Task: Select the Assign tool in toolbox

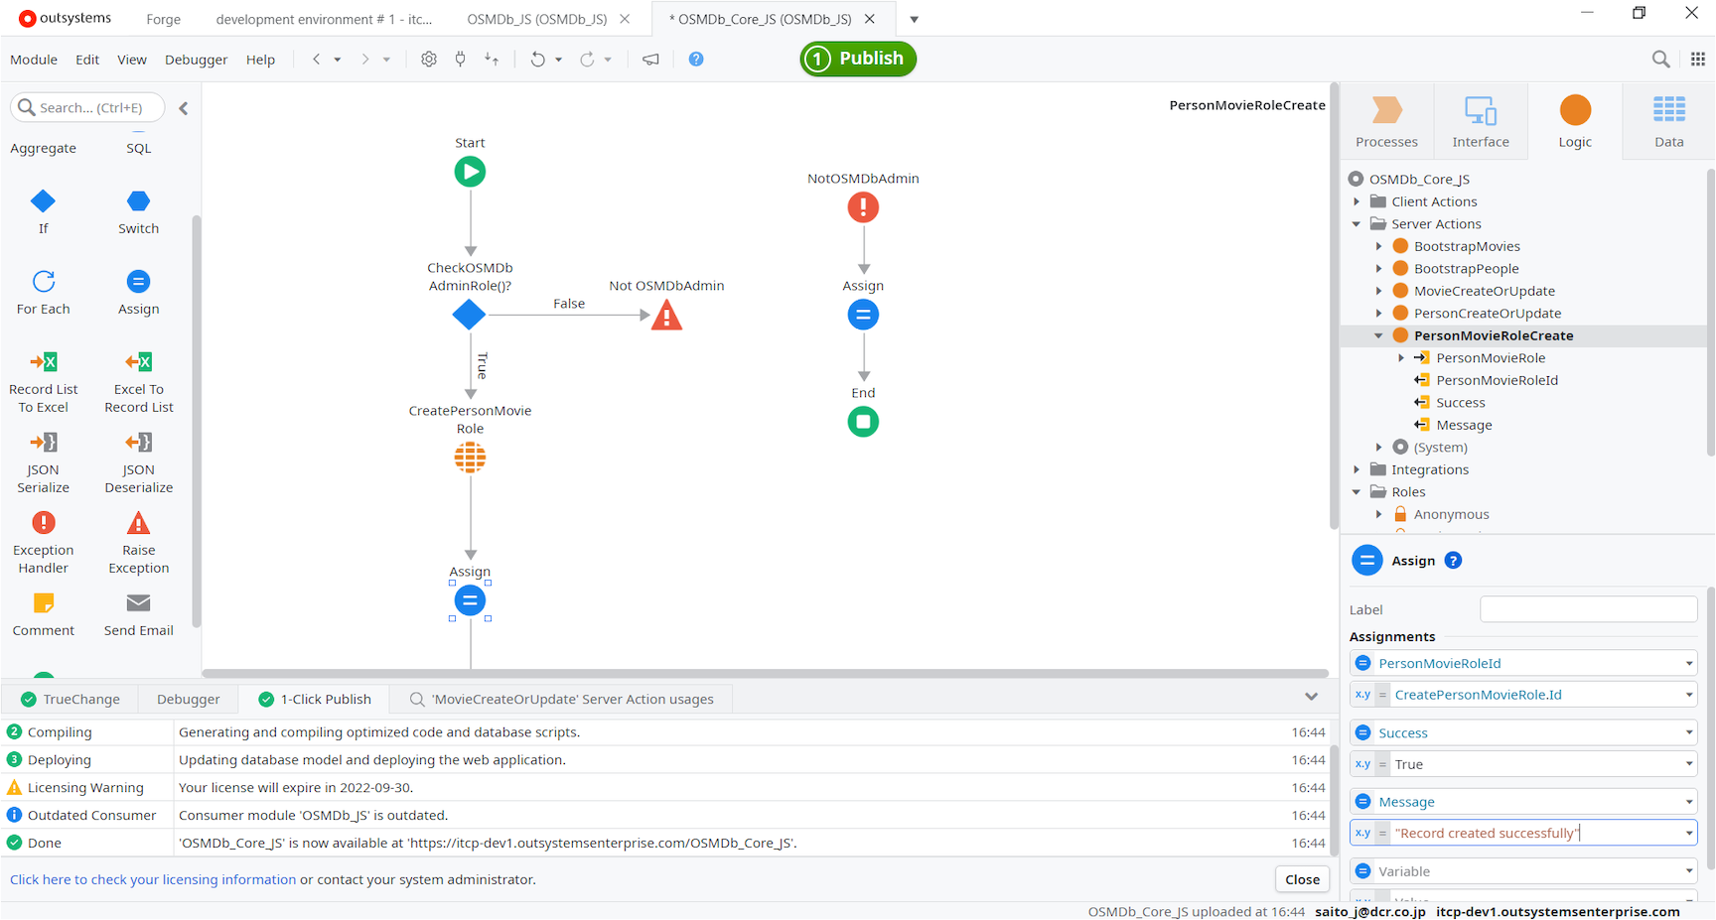Action: 139,292
